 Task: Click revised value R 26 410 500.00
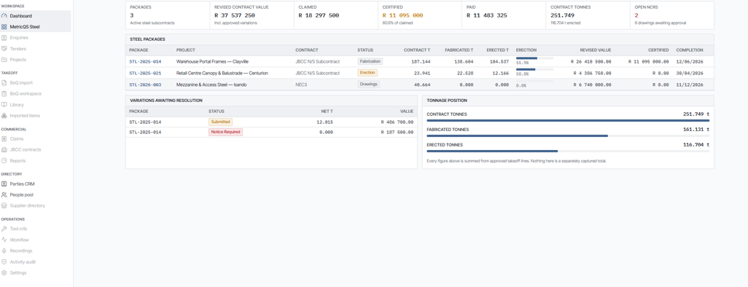591,61
